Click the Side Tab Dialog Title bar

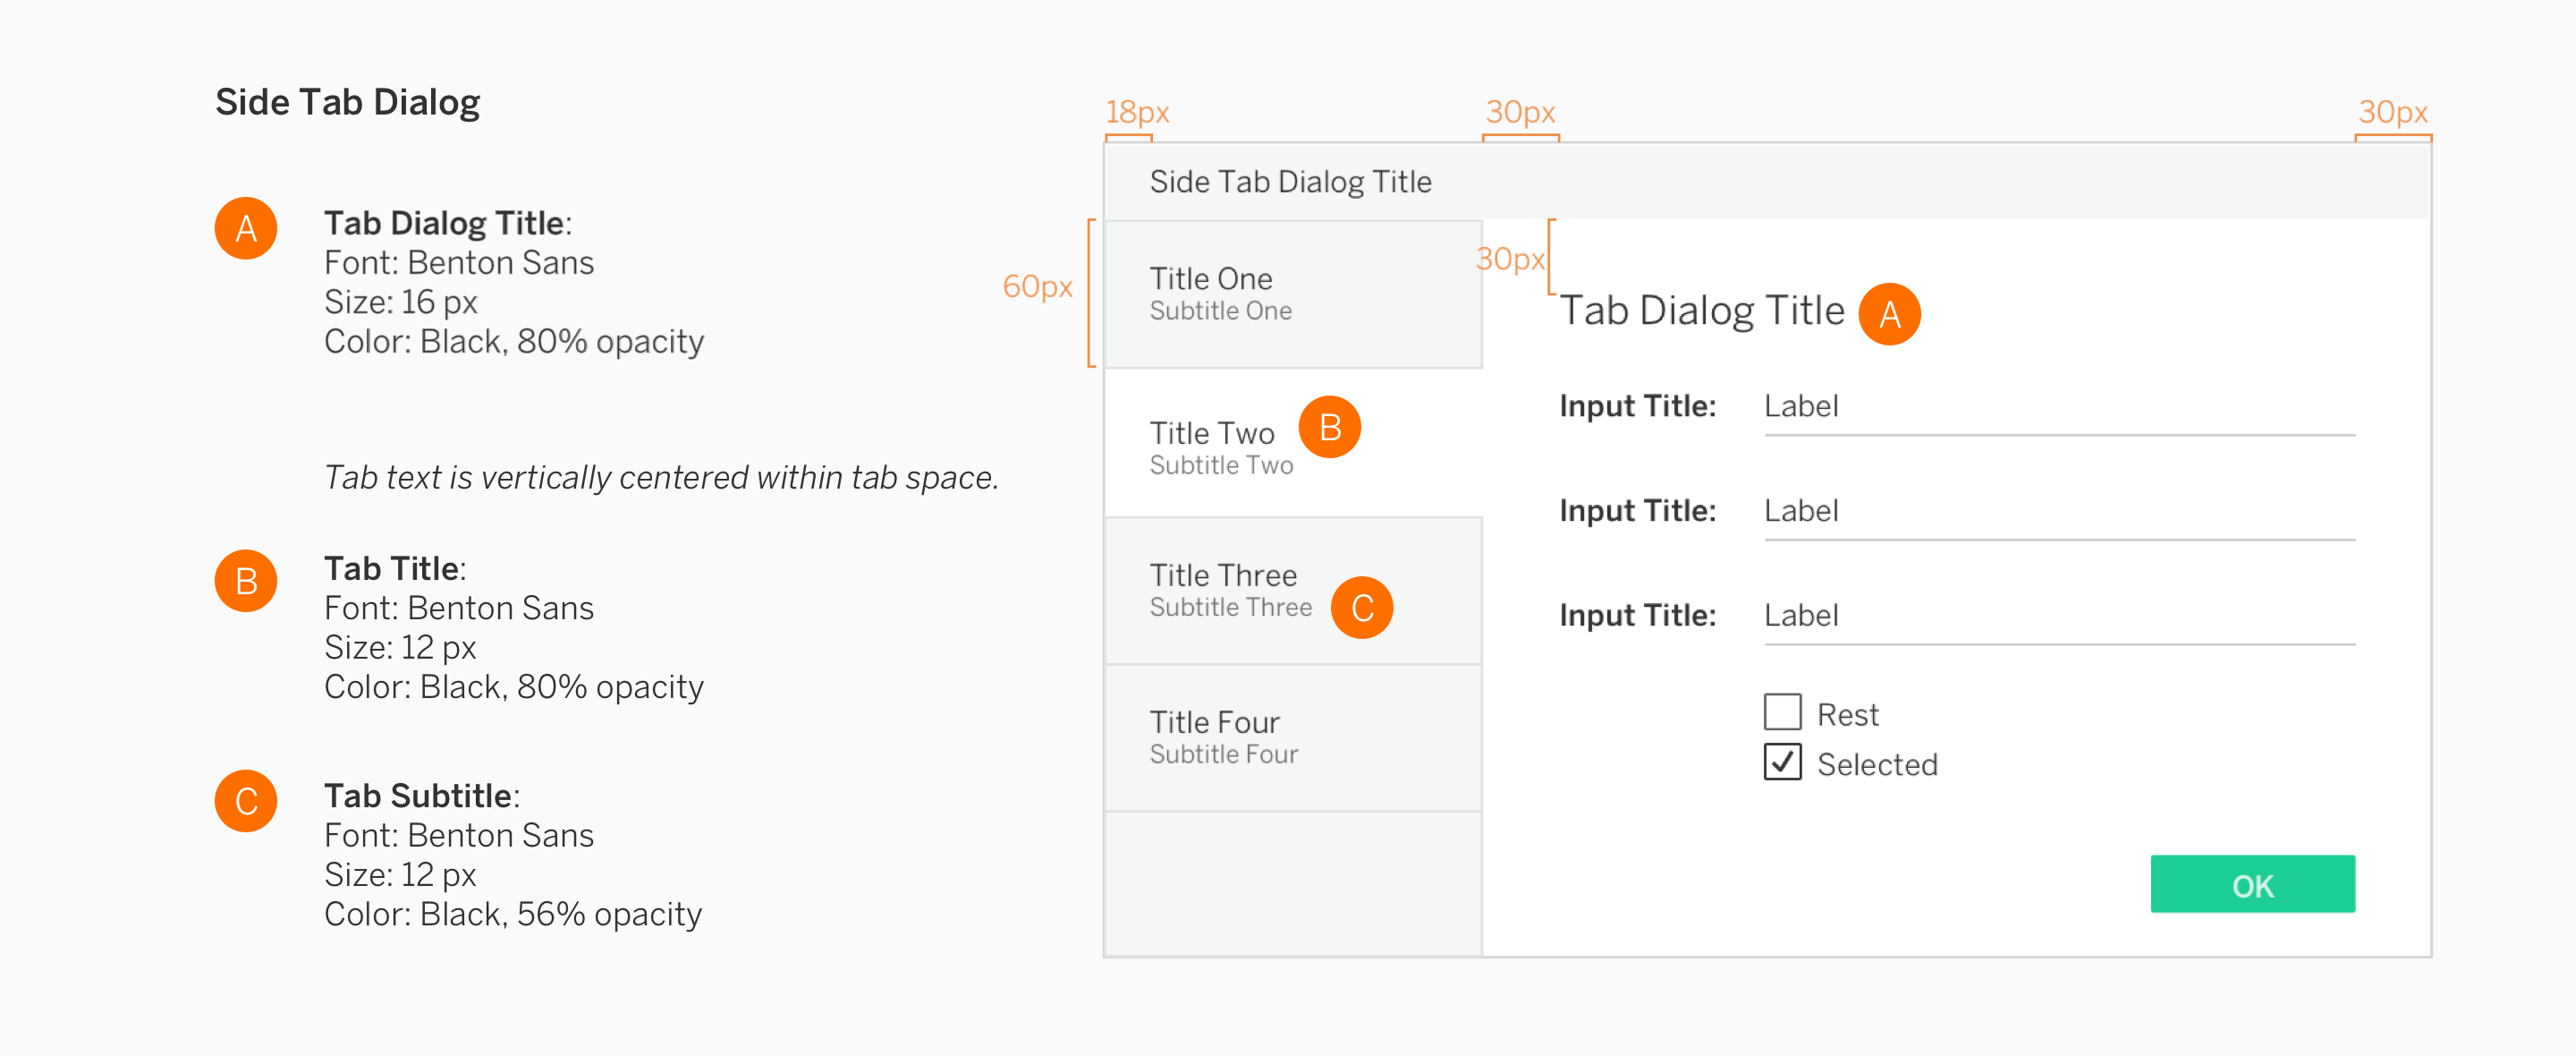[x=1766, y=181]
